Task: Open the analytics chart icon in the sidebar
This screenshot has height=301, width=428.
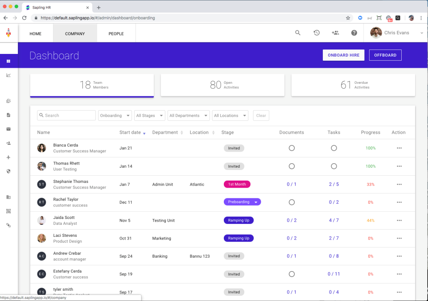Action: pyautogui.click(x=8, y=75)
